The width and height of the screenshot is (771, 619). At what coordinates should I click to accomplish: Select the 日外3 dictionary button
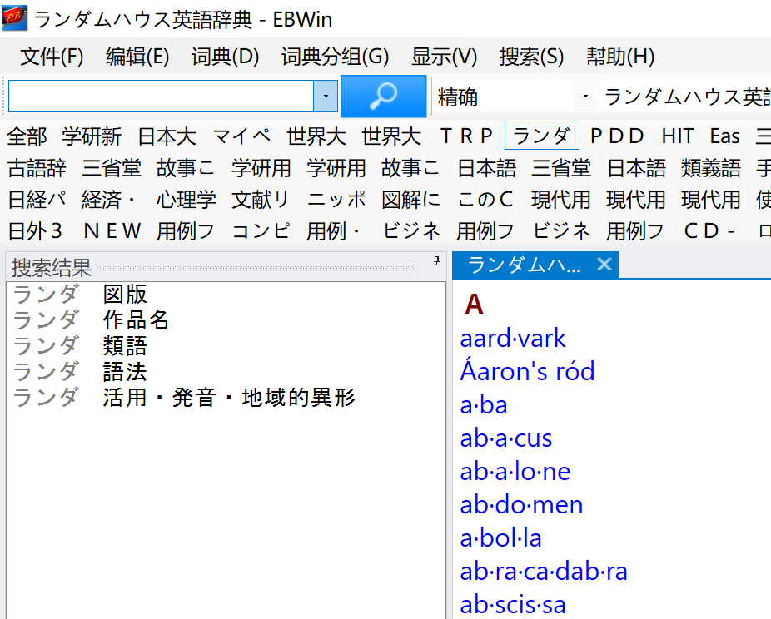click(35, 231)
